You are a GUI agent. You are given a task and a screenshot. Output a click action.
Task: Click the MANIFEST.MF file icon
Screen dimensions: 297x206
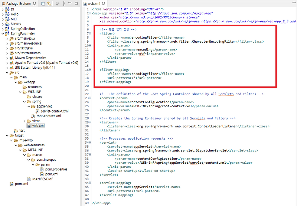(29, 179)
